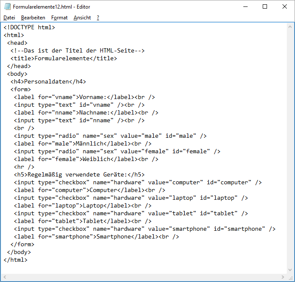
Task: Click the label line 'Männlich'
Action: click(83, 144)
